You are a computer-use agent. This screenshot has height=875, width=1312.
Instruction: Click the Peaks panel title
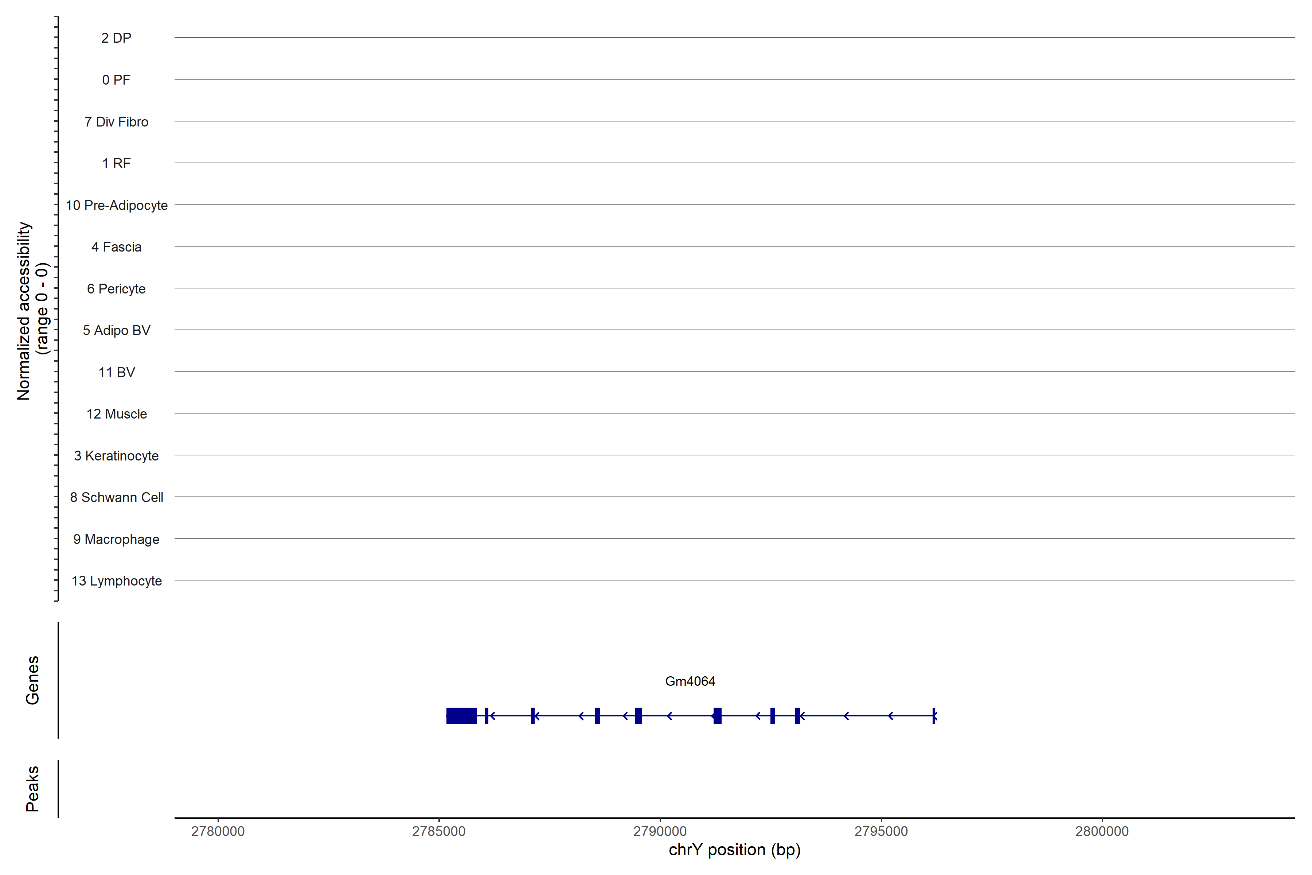[x=32, y=789]
